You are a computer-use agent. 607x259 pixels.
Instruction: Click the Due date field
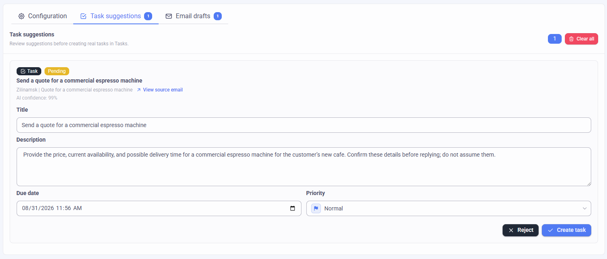coord(159,208)
